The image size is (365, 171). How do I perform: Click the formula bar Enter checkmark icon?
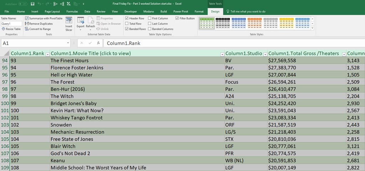[90, 43]
